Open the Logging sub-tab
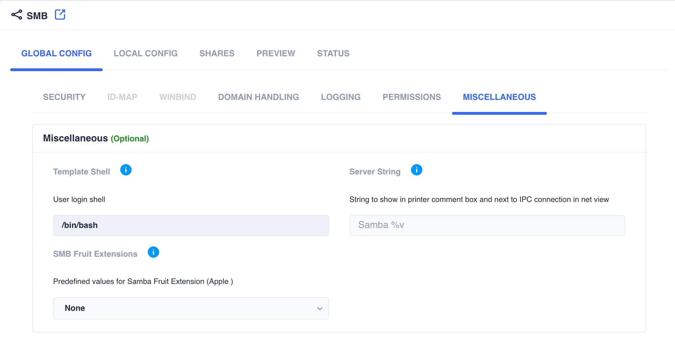The height and width of the screenshot is (360, 675). coord(341,97)
